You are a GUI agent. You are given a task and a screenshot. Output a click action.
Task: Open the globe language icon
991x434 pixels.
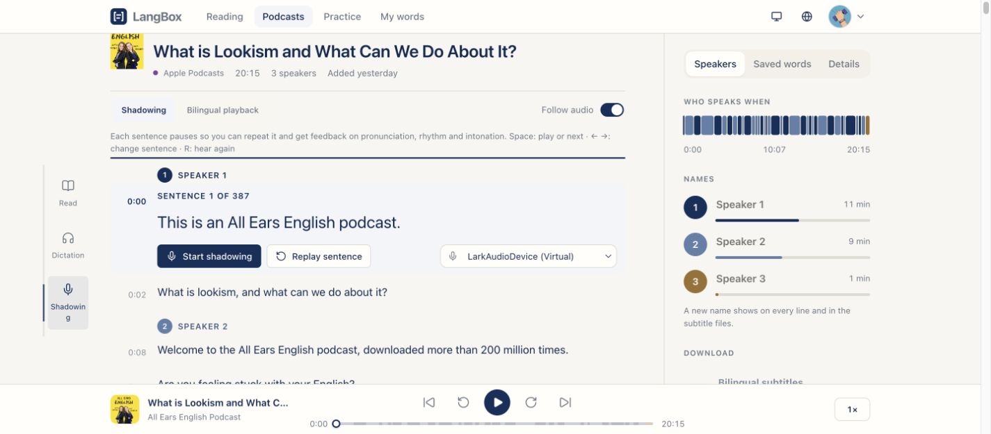click(807, 17)
